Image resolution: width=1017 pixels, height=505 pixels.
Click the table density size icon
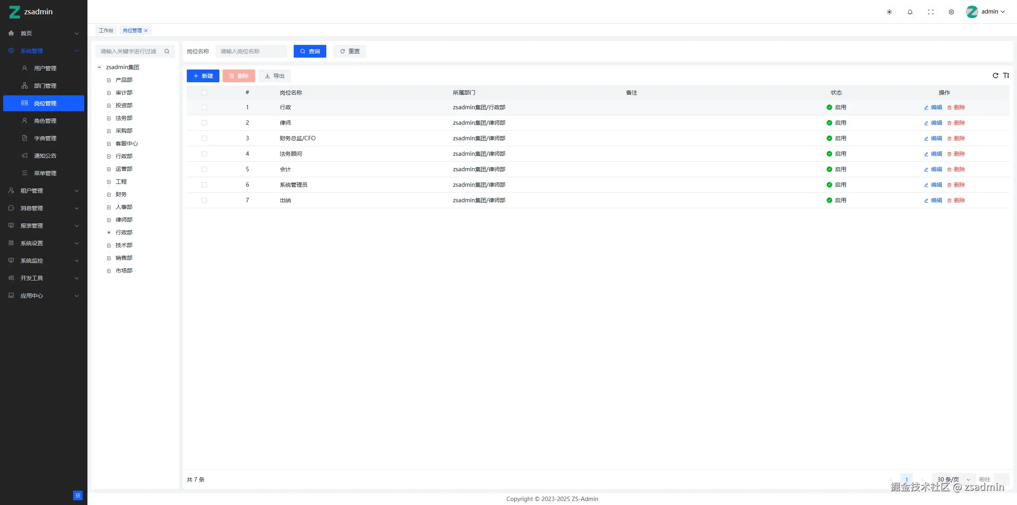[1006, 75]
